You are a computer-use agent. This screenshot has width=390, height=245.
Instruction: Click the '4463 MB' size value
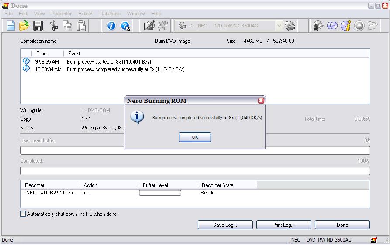pyautogui.click(x=253, y=41)
